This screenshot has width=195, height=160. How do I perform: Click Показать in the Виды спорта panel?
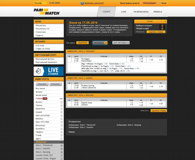55,84
